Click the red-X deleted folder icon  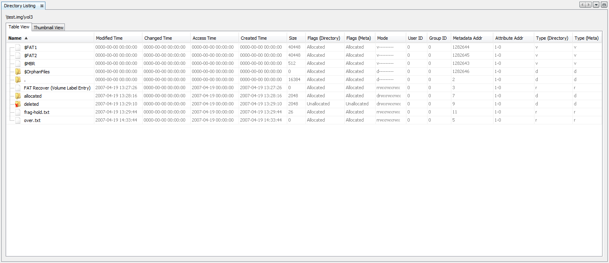click(x=18, y=104)
